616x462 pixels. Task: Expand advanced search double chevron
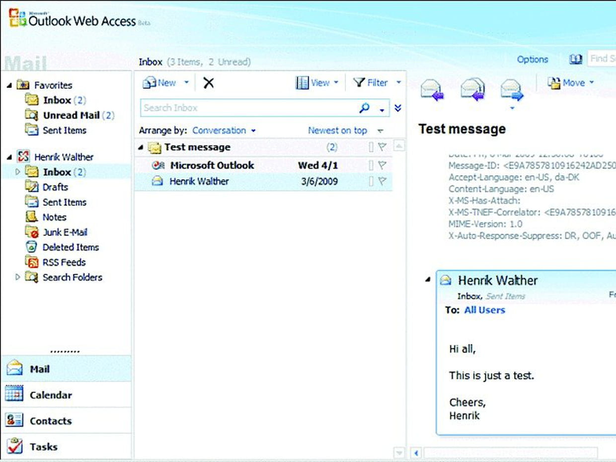397,108
